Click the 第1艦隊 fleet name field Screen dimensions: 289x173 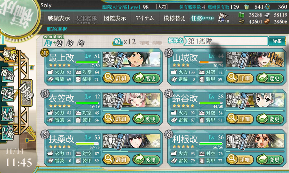click(x=225, y=41)
